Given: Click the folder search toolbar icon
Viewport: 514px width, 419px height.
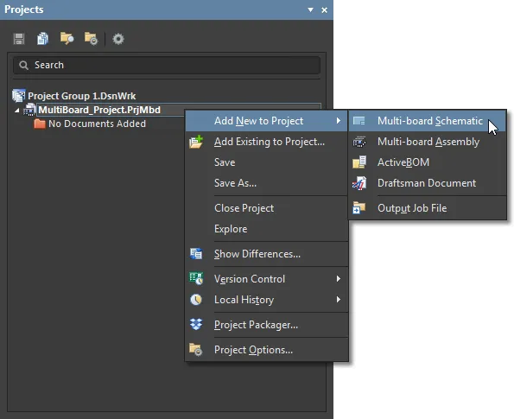Looking at the screenshot, I should [x=67, y=39].
